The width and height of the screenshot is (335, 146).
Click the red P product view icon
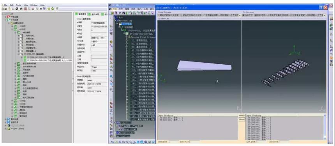(x=9, y=17)
